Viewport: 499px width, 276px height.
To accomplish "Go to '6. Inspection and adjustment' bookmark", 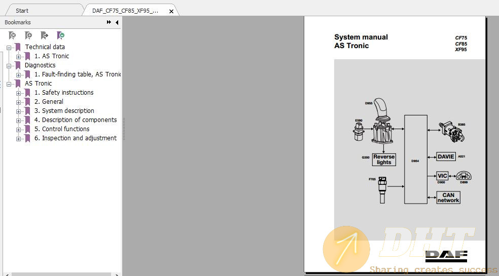I will 76,138.
